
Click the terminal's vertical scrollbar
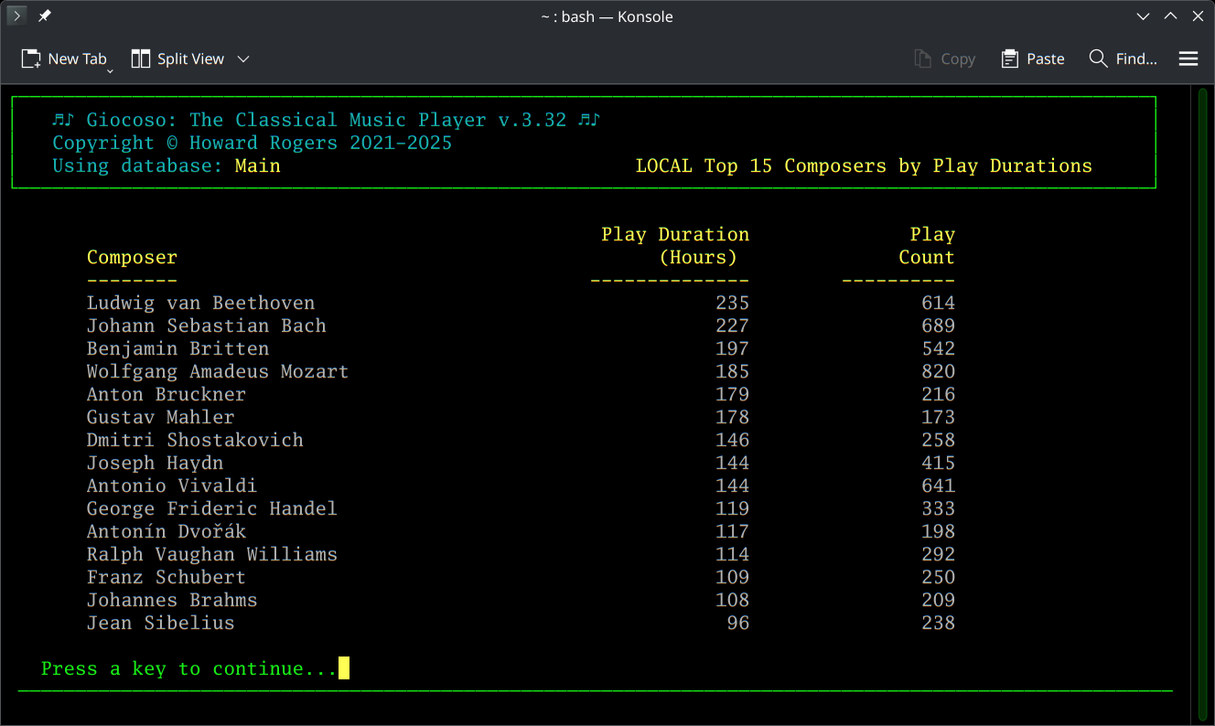point(1202,402)
